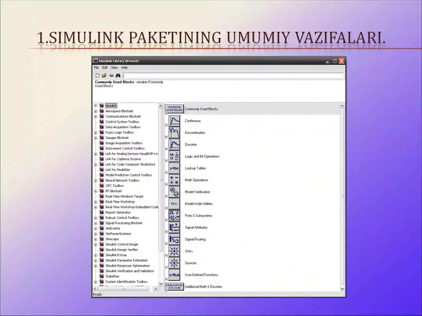
Task: Expand the RF Blockset node
Action: [96, 191]
